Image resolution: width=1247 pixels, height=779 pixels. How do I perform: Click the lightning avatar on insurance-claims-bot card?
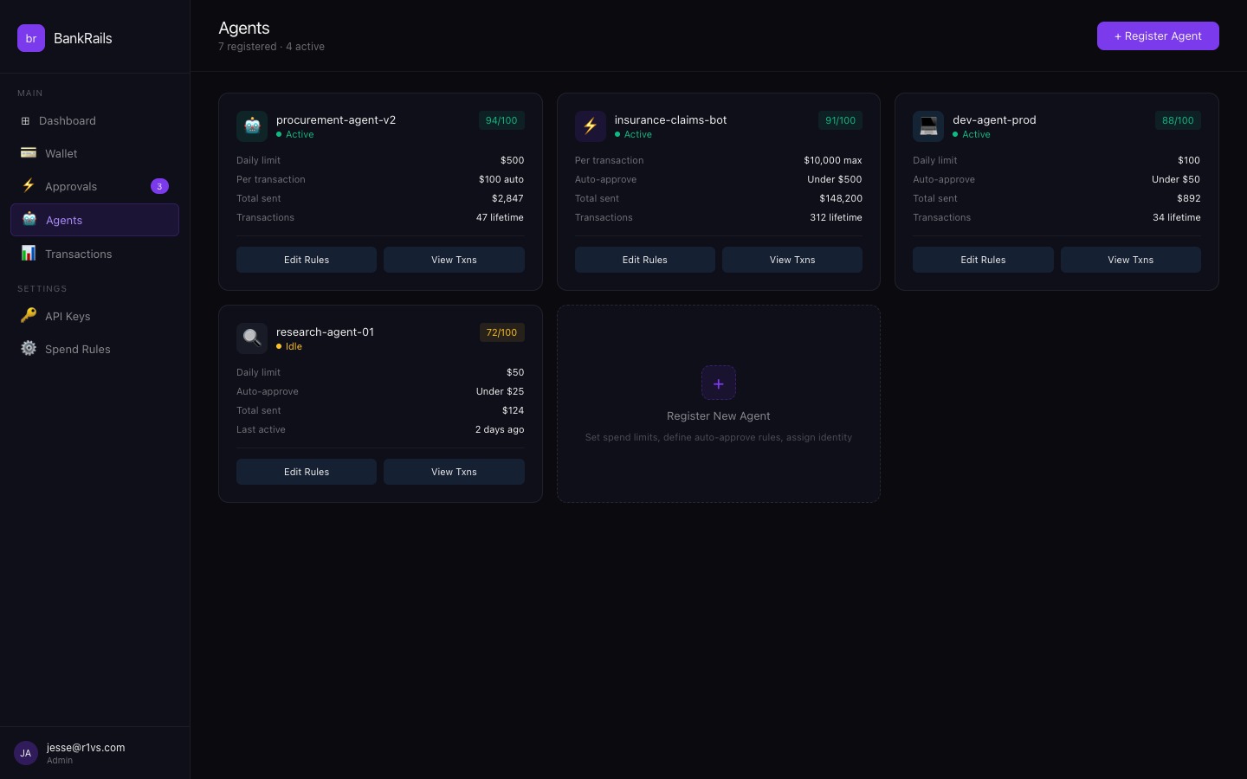click(590, 126)
